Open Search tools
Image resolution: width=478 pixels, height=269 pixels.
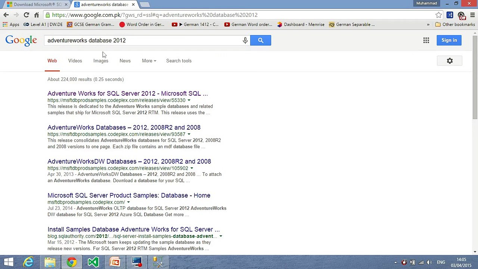(179, 61)
